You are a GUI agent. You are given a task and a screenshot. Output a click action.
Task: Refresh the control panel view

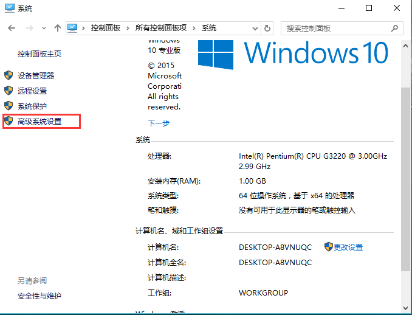[267, 28]
